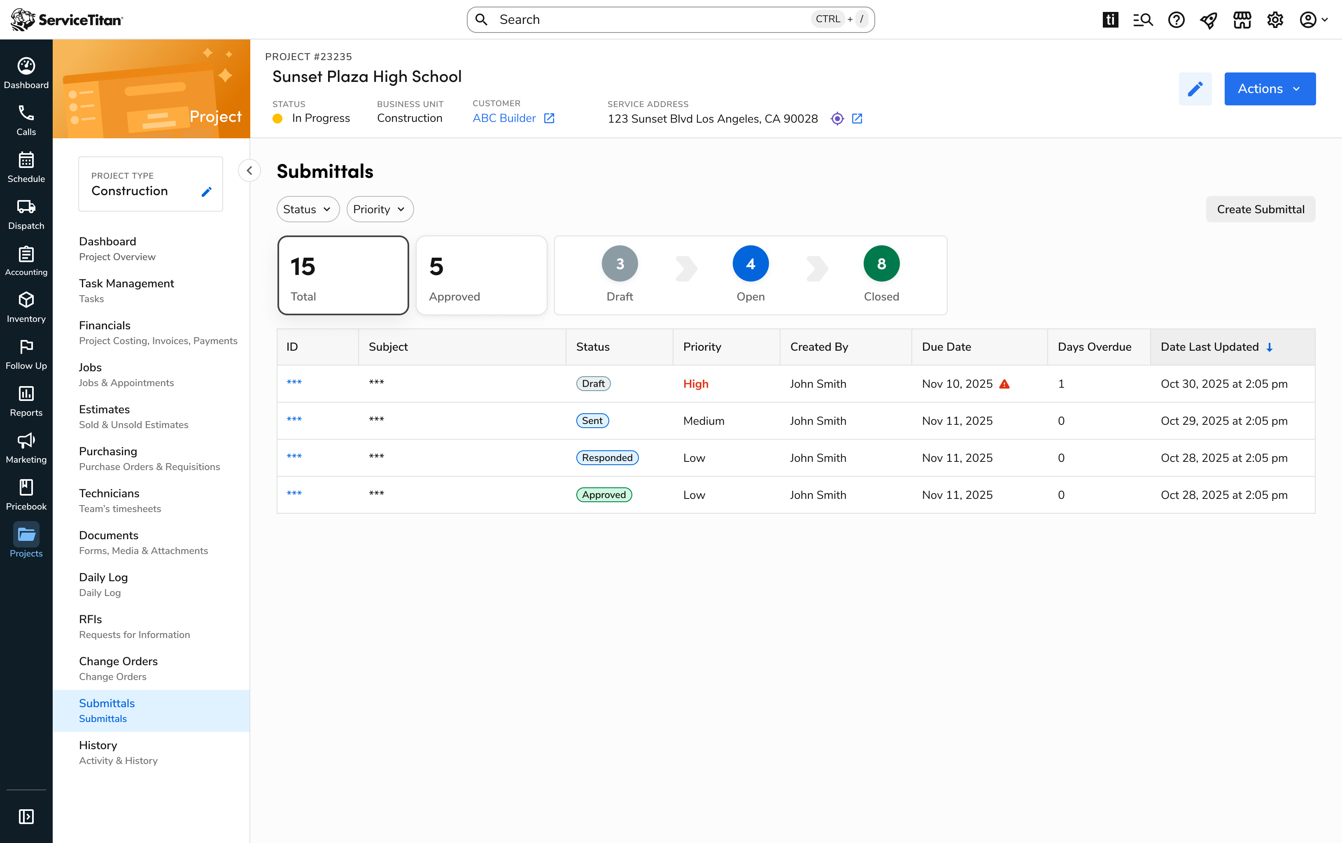This screenshot has width=1342, height=843.
Task: Click the Search input field
Action: (x=652, y=20)
